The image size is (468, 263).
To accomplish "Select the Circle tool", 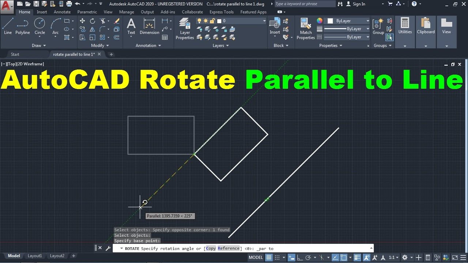I will (x=39, y=26).
